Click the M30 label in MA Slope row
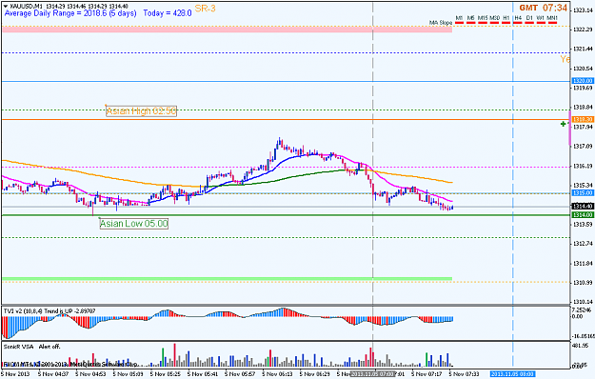This screenshot has width=595, height=379. pyautogui.click(x=494, y=18)
